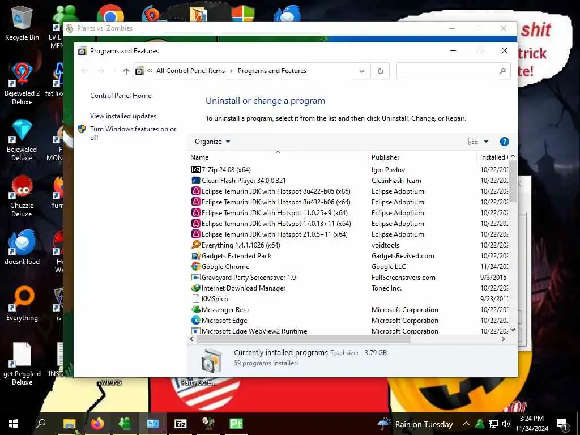The height and width of the screenshot is (435, 580).
Task: Go up one level with up arrow
Action: [126, 71]
